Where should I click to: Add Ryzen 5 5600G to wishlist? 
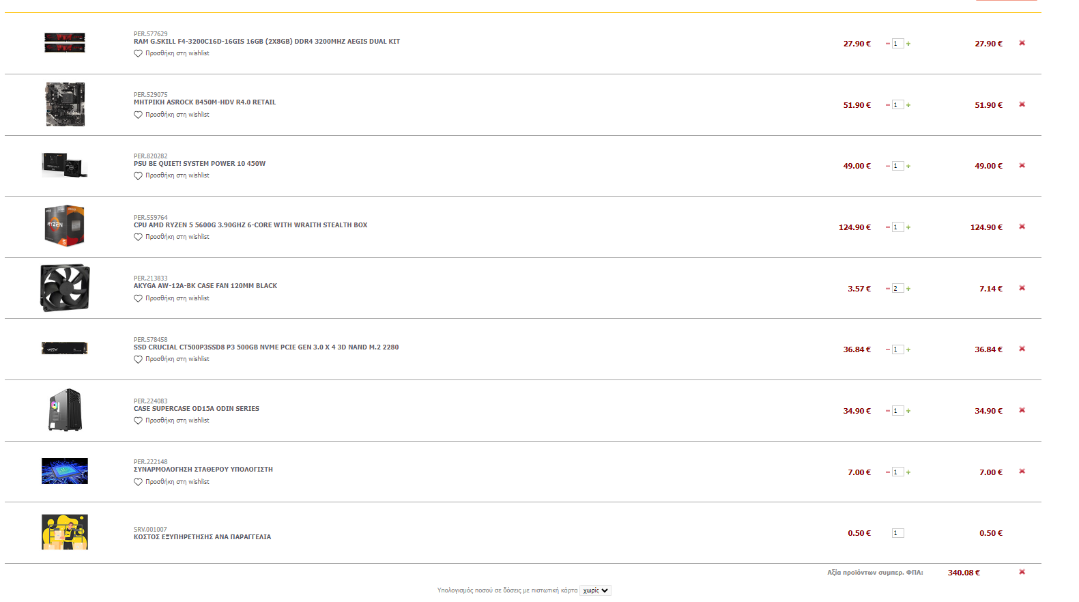click(x=171, y=237)
